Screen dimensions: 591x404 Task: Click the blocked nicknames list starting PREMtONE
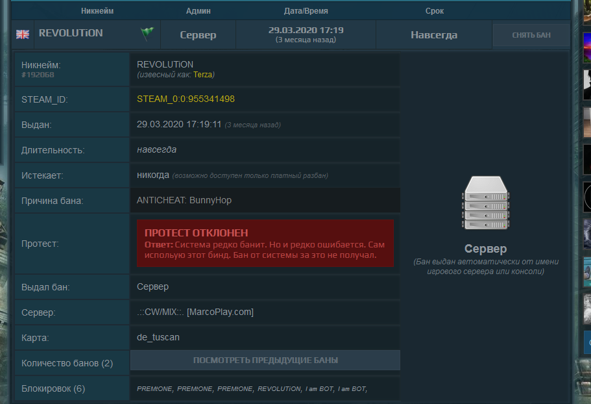[252, 389]
